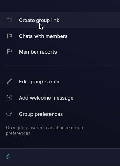Go back using the cyan chevron arrow
Image resolution: width=120 pixels, height=166 pixels.
pos(8,157)
